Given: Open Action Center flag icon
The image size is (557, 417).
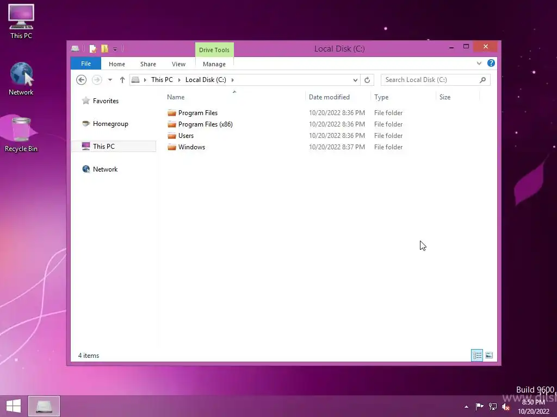Looking at the screenshot, I should [x=479, y=406].
